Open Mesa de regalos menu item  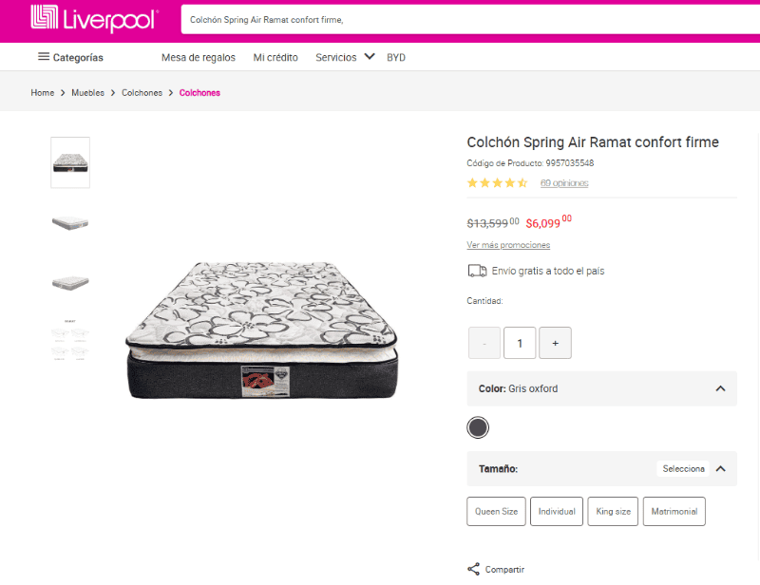click(x=199, y=58)
